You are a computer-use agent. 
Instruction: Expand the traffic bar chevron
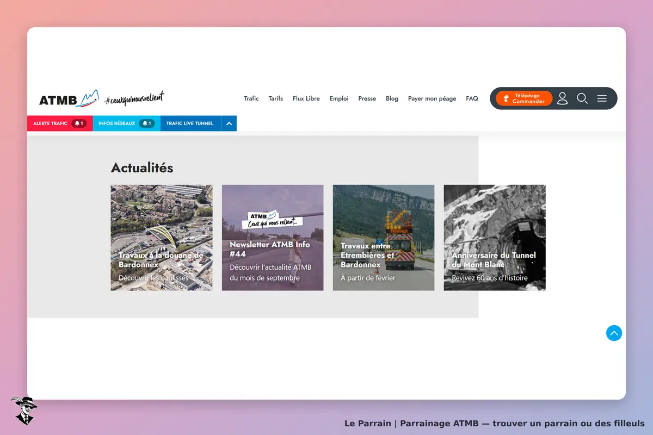(x=229, y=123)
